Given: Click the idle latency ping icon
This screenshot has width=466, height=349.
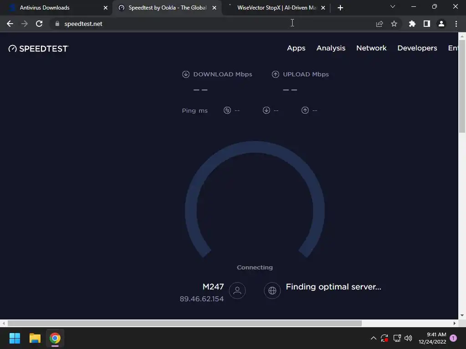Looking at the screenshot, I should pyautogui.click(x=227, y=110).
